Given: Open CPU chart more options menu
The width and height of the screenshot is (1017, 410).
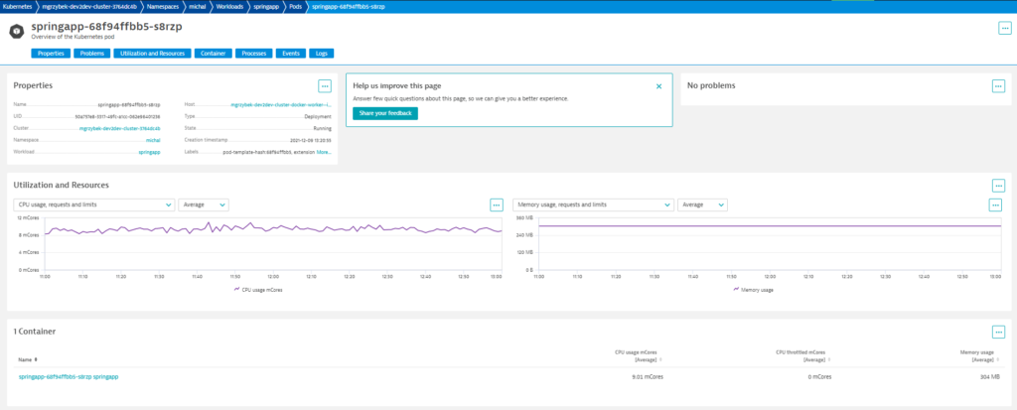Looking at the screenshot, I should pyautogui.click(x=497, y=205).
